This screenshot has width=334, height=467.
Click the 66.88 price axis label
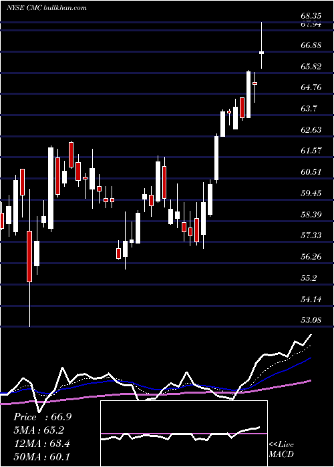coord(311,45)
